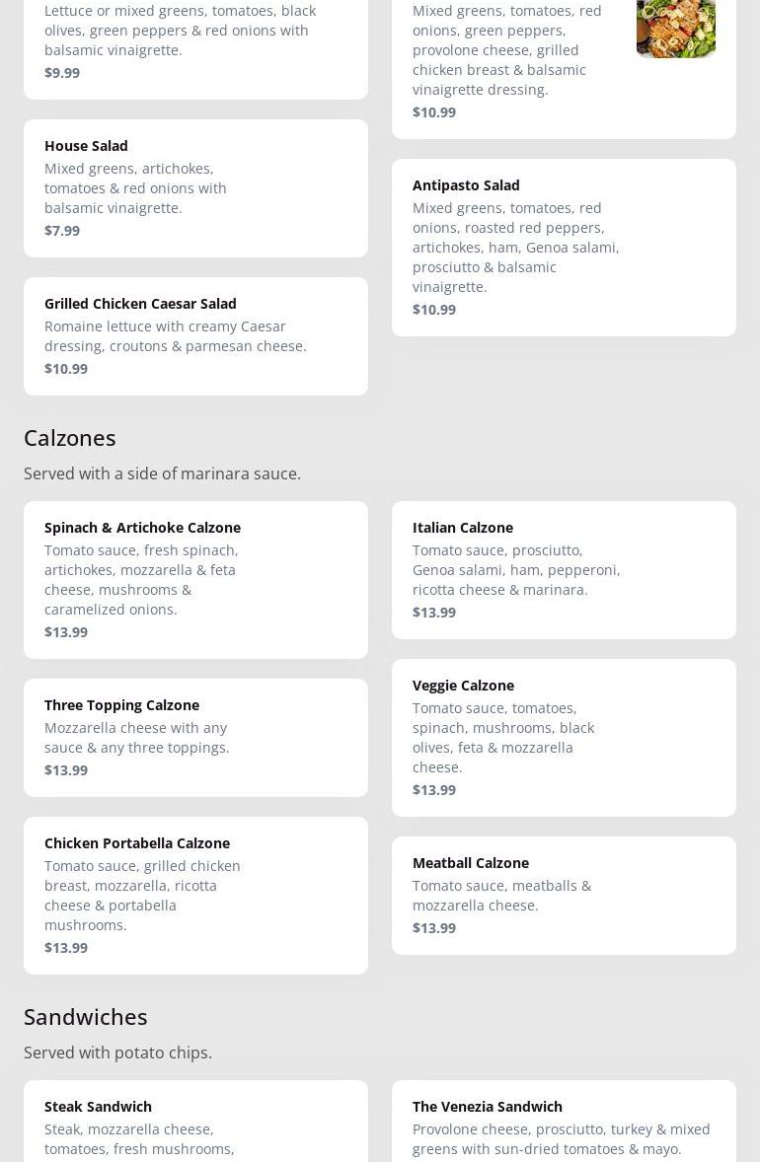Open the Veggie Calzone item
760x1162 pixels.
564,737
